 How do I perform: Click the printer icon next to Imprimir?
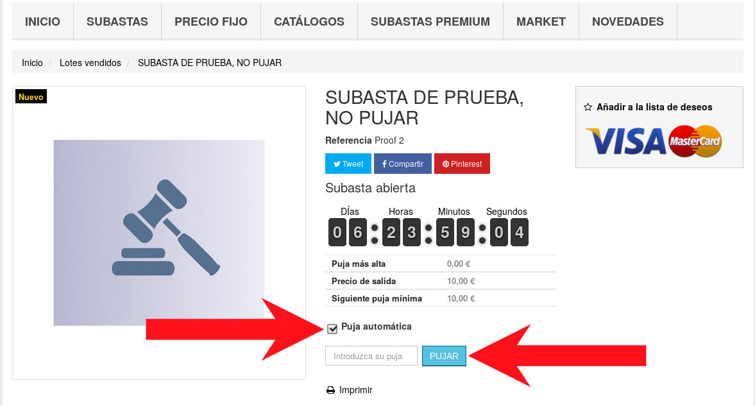click(x=330, y=390)
